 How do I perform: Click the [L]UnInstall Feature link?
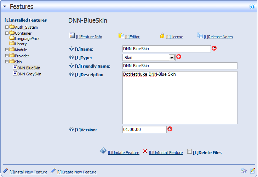click(166, 153)
